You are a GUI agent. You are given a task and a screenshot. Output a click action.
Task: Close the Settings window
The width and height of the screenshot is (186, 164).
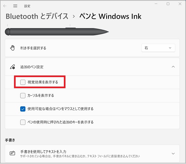point(180,4)
